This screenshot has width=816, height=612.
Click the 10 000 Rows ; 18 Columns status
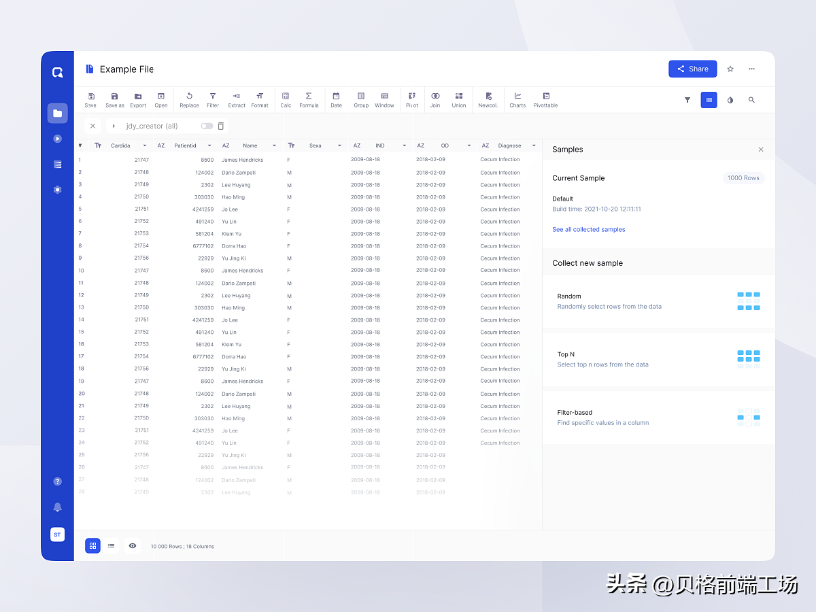click(182, 547)
